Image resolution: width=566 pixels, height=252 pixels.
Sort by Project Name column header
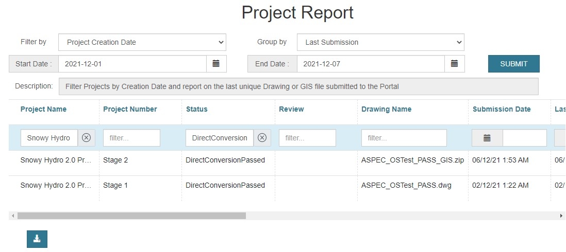point(43,109)
